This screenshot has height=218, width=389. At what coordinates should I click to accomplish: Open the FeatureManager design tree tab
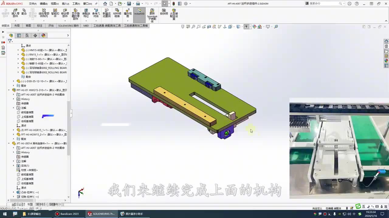(11, 35)
